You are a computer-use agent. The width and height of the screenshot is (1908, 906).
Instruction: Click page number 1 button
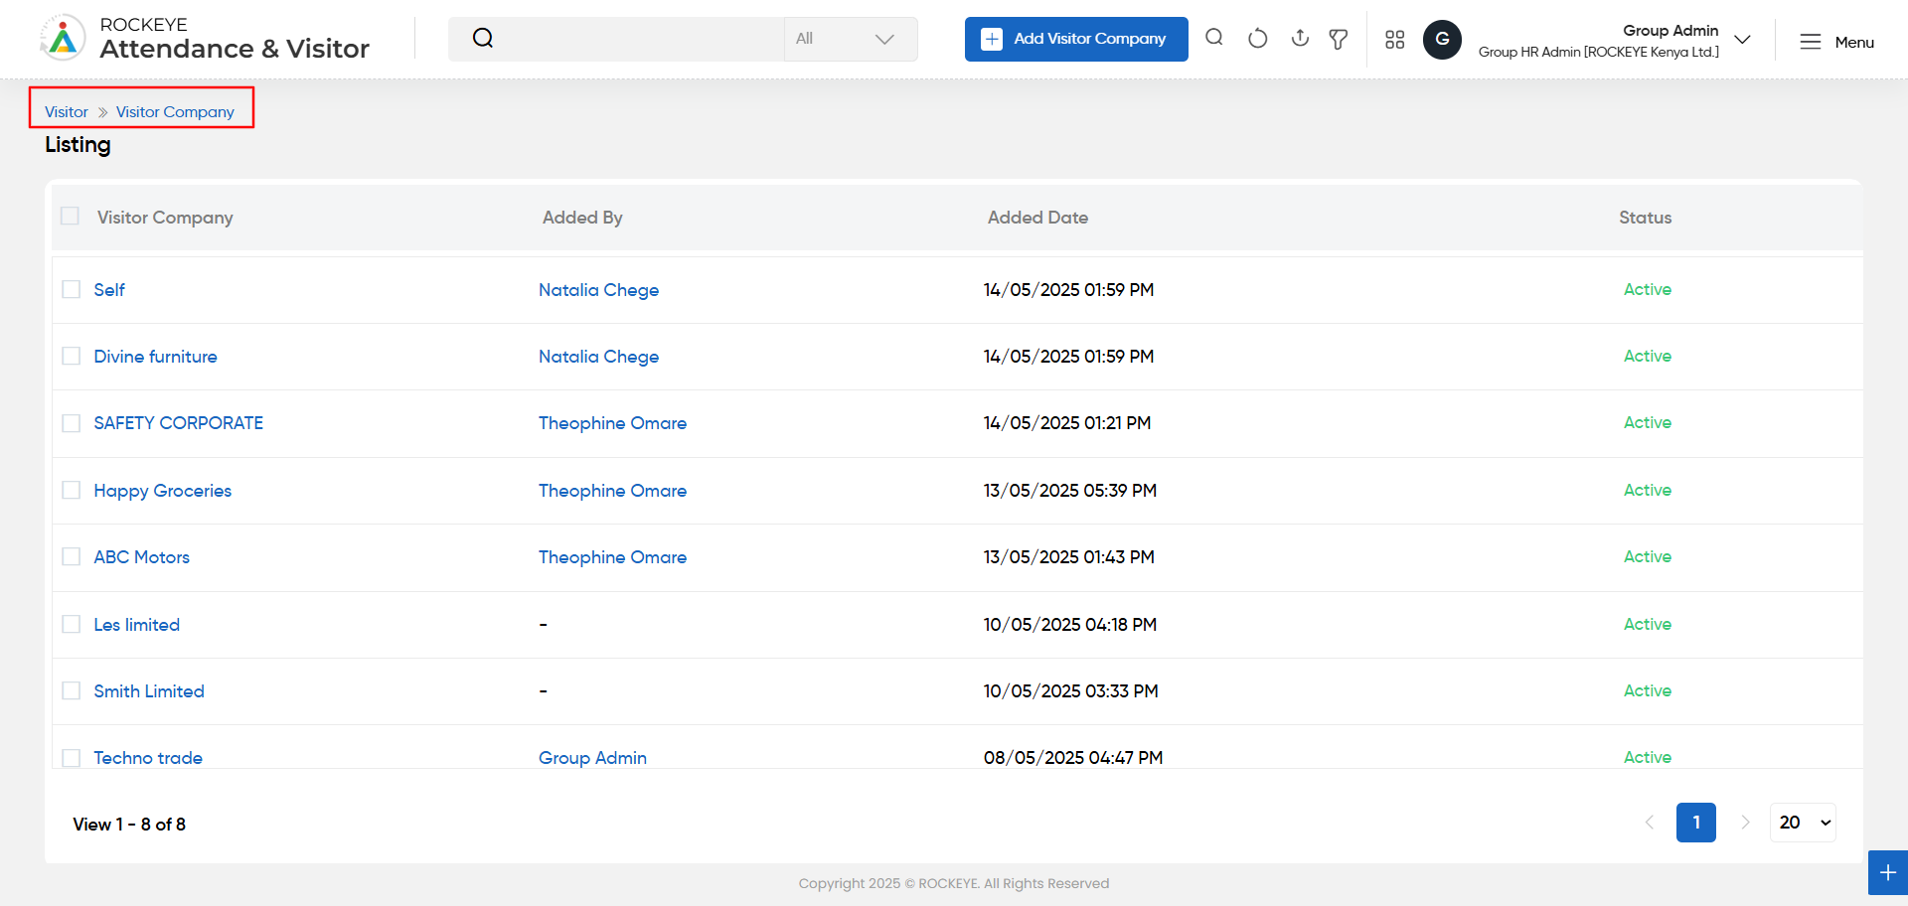1696,823
